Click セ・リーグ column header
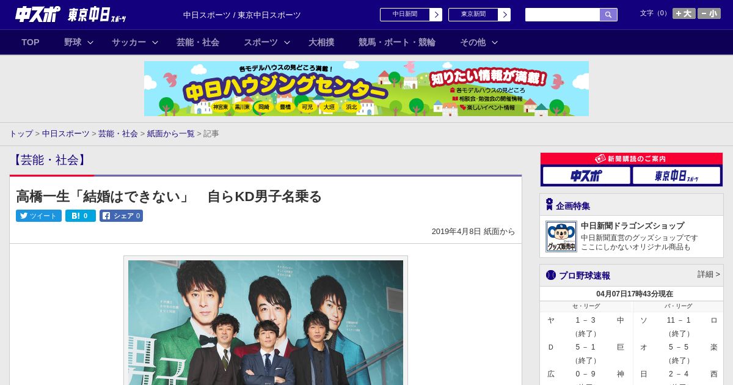 tap(586, 306)
